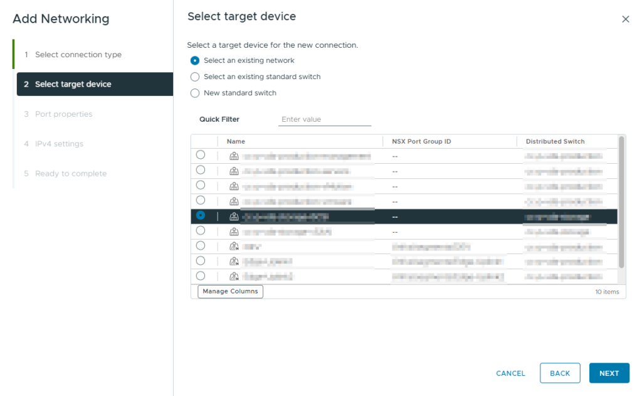Click port group icon in highlighted row
Viewport: 642px width, 396px height.
click(234, 217)
